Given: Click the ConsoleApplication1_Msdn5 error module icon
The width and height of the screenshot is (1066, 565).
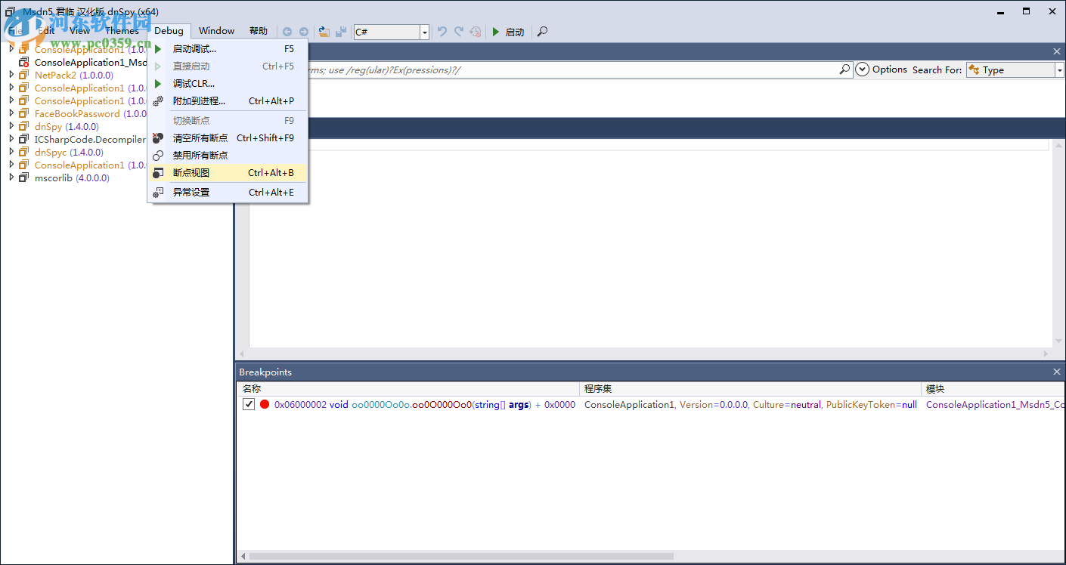Looking at the screenshot, I should [x=23, y=63].
